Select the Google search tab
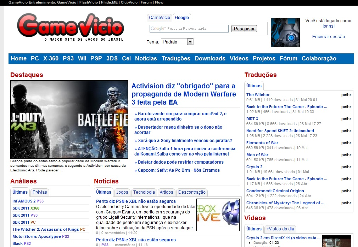The image size is (358, 247). [x=182, y=18]
